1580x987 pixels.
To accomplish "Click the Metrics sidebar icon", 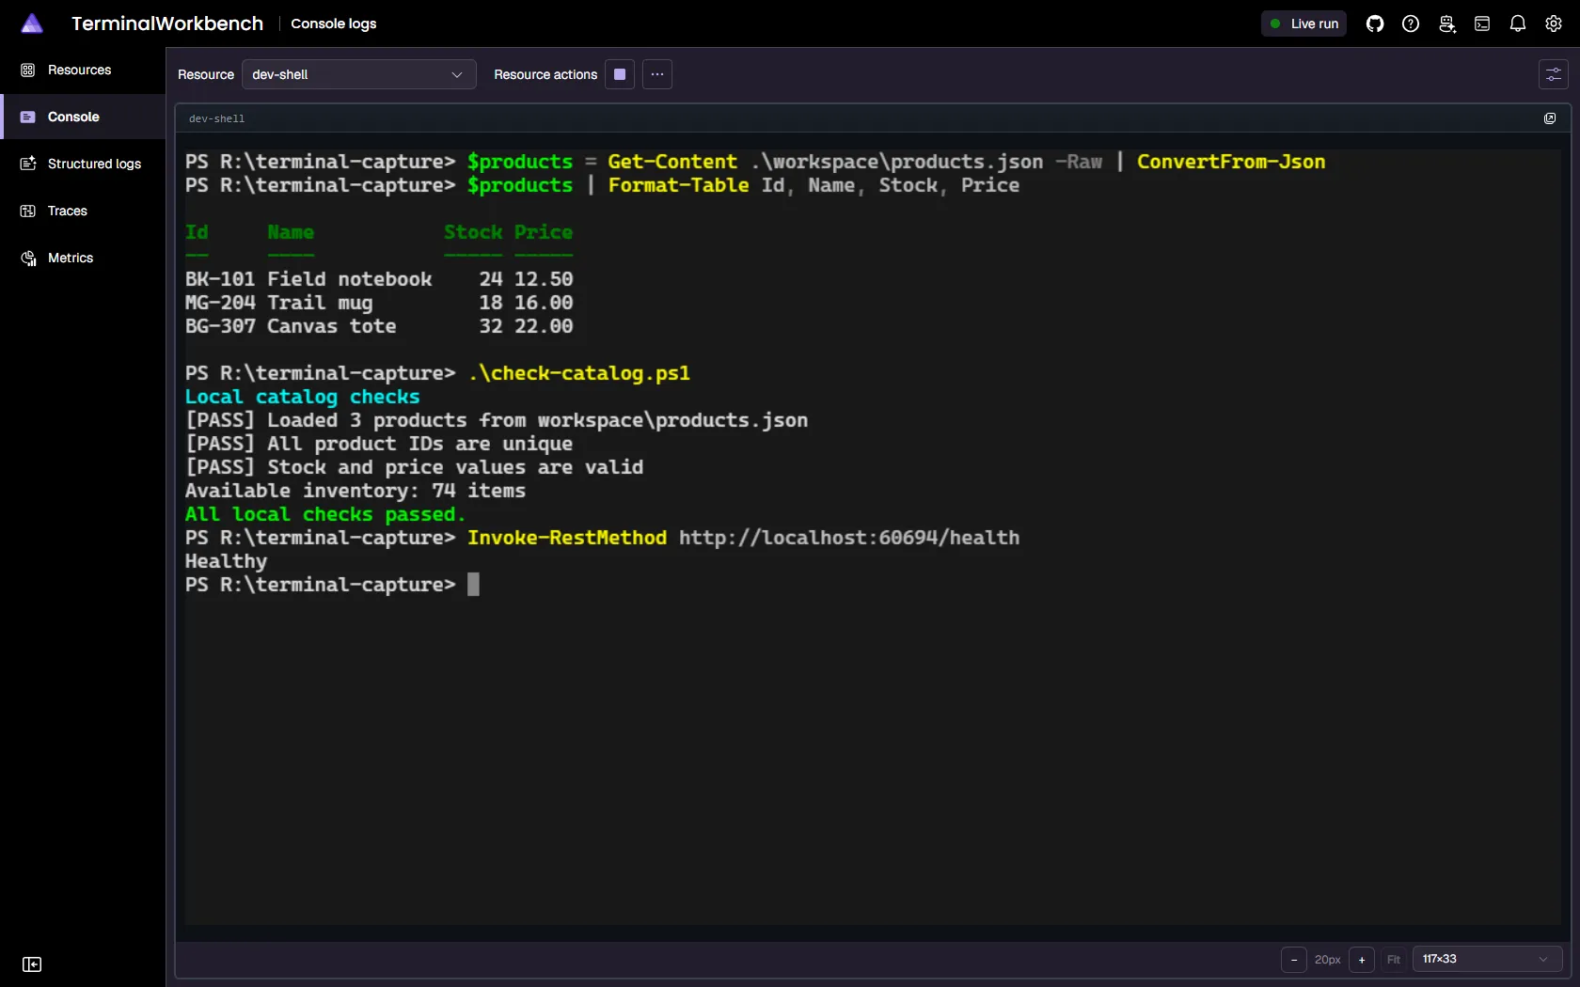I will [x=28, y=258].
